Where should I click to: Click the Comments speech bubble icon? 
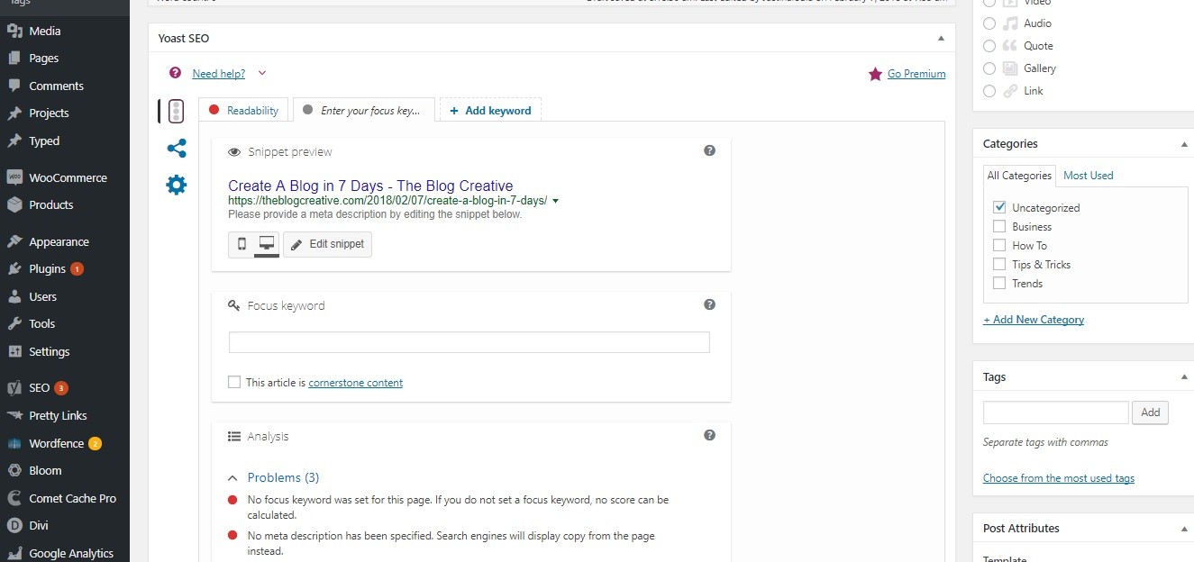[14, 86]
